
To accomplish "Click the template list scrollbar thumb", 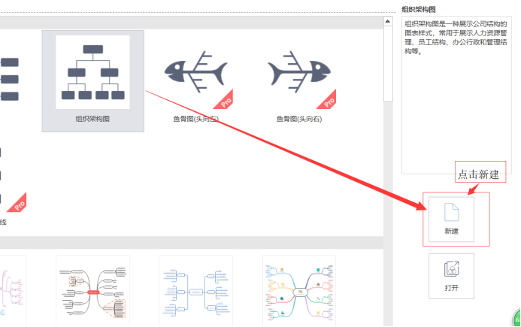I will (x=388, y=64).
